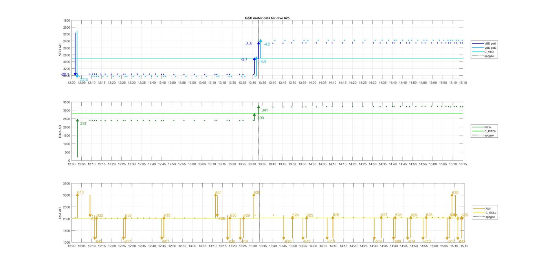Click the 'Roll AD' y-axis label

[60, 213]
